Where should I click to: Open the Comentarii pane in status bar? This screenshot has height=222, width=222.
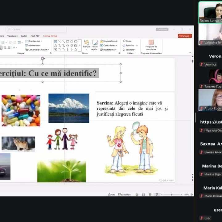[124, 195]
